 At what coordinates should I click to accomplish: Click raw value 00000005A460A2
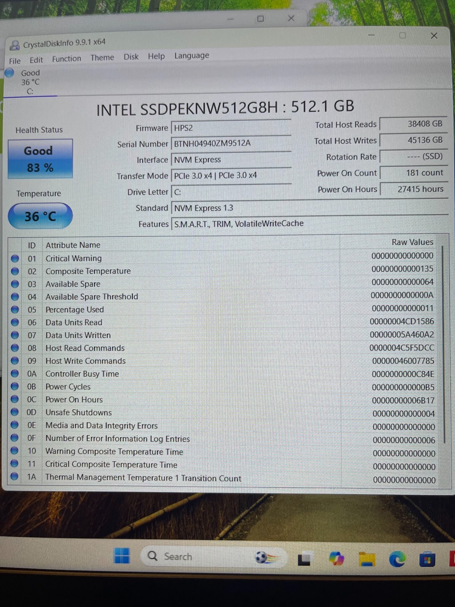pos(402,335)
